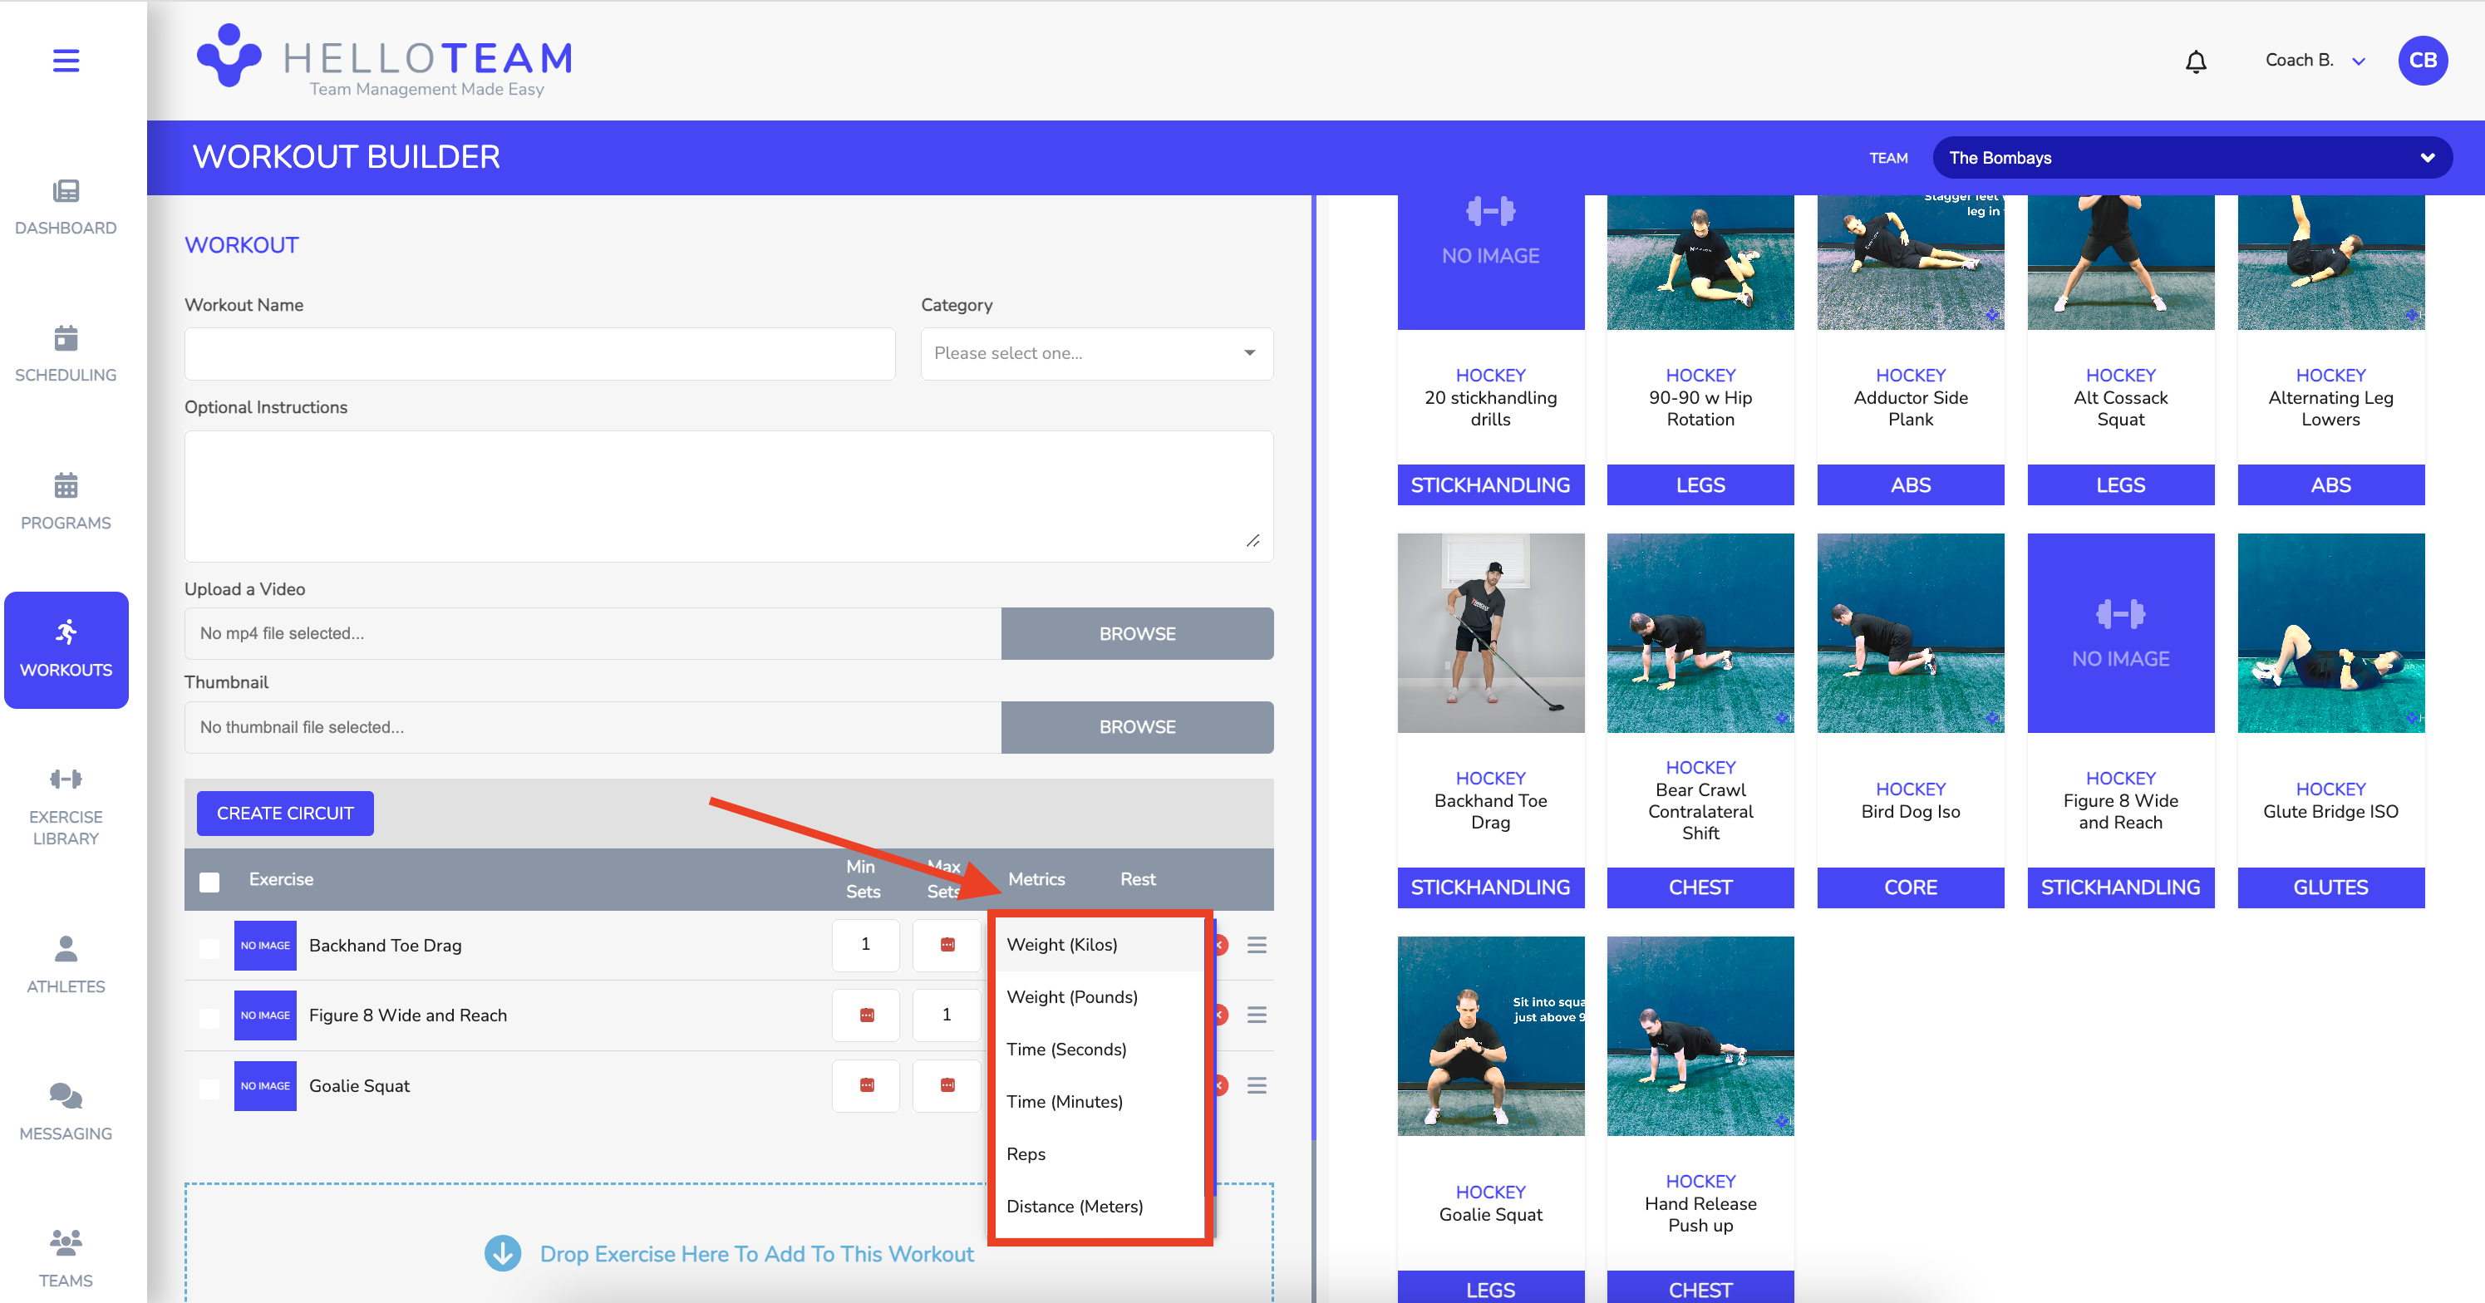
Task: Choose Reps metric option
Action: point(1100,1153)
